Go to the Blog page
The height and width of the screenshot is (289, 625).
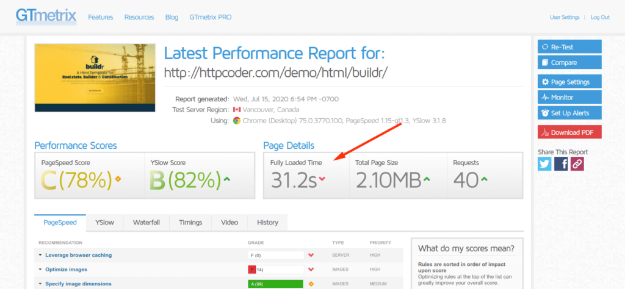point(172,17)
